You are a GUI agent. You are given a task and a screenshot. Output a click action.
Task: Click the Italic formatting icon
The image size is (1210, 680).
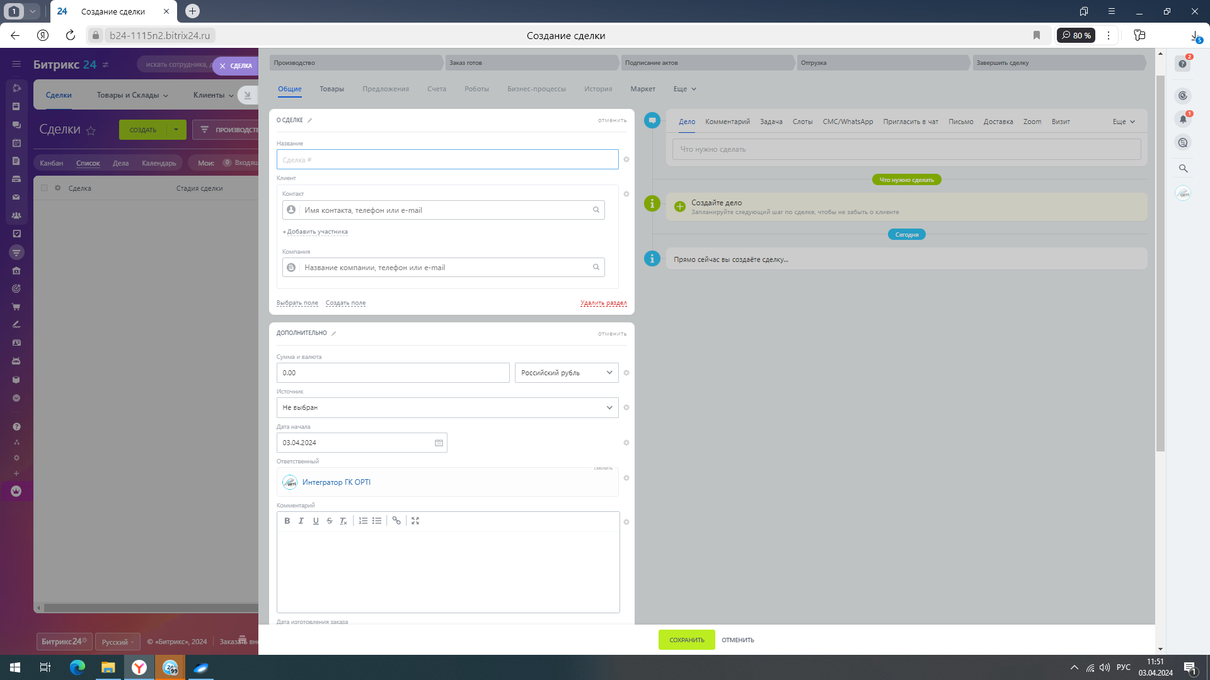tap(301, 521)
